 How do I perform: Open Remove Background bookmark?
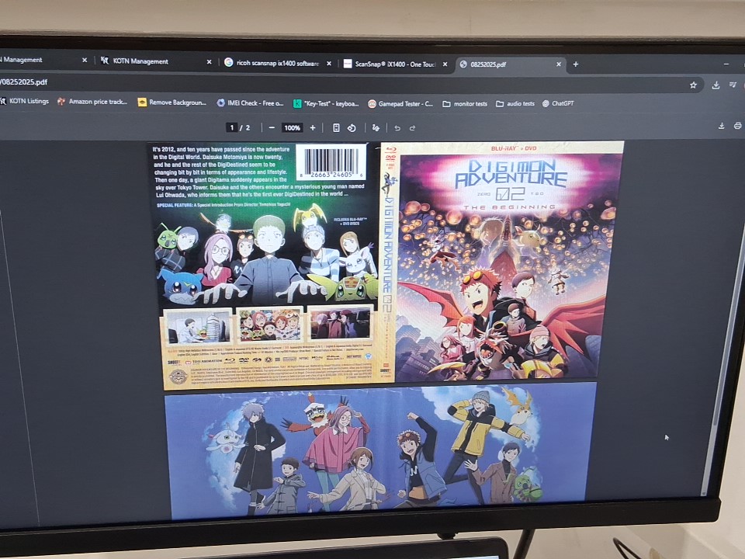pyautogui.click(x=172, y=102)
